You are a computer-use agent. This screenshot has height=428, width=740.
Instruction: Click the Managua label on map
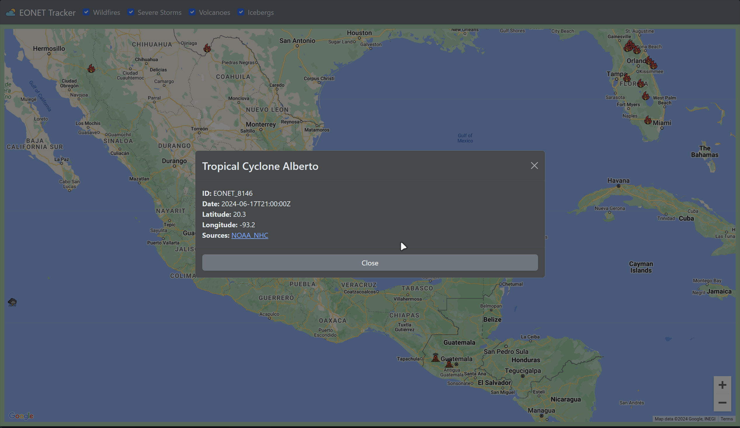click(541, 411)
